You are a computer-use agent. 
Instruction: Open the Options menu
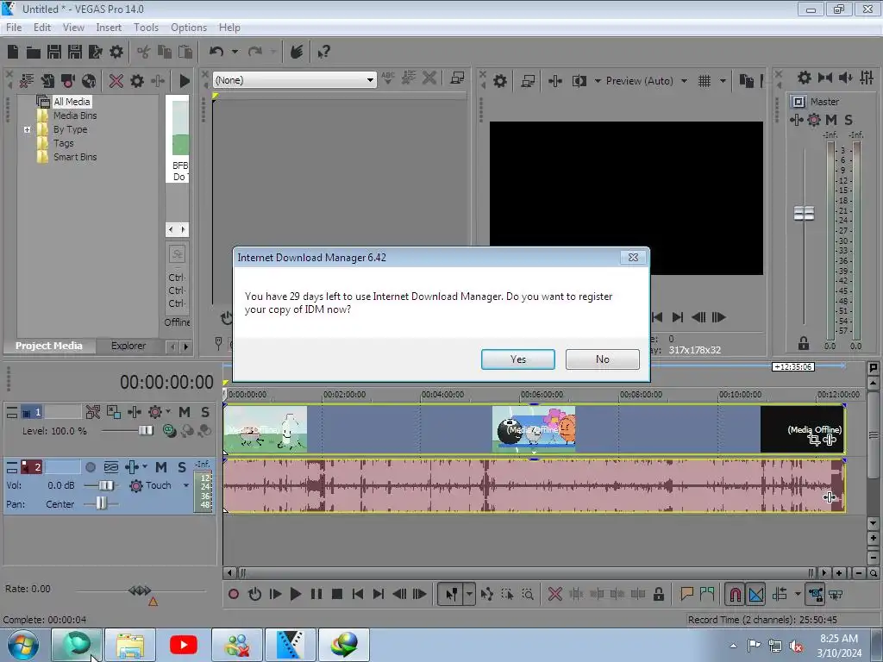(189, 27)
